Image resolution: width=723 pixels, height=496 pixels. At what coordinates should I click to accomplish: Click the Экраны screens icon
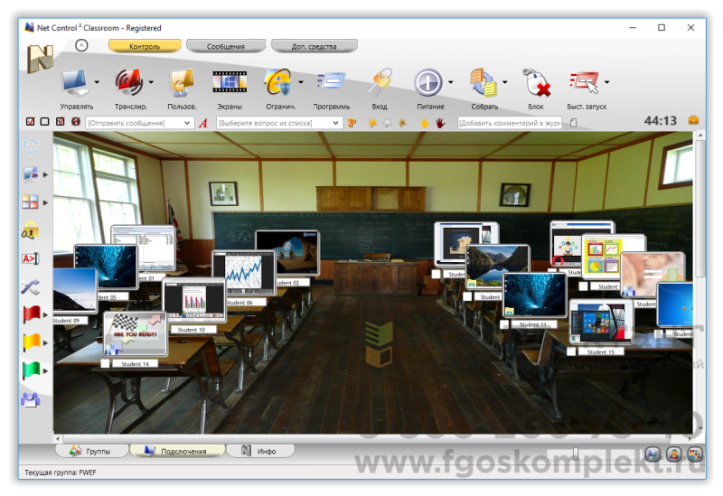[229, 84]
